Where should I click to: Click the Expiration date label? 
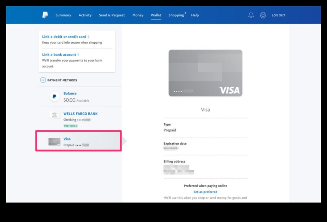click(175, 143)
